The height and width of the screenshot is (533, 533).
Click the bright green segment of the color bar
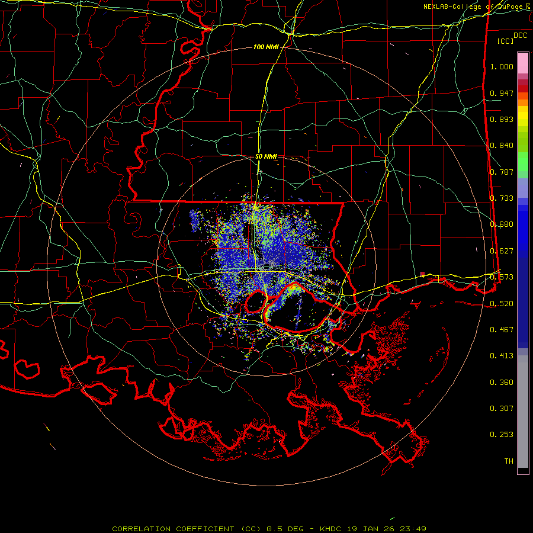click(523, 162)
